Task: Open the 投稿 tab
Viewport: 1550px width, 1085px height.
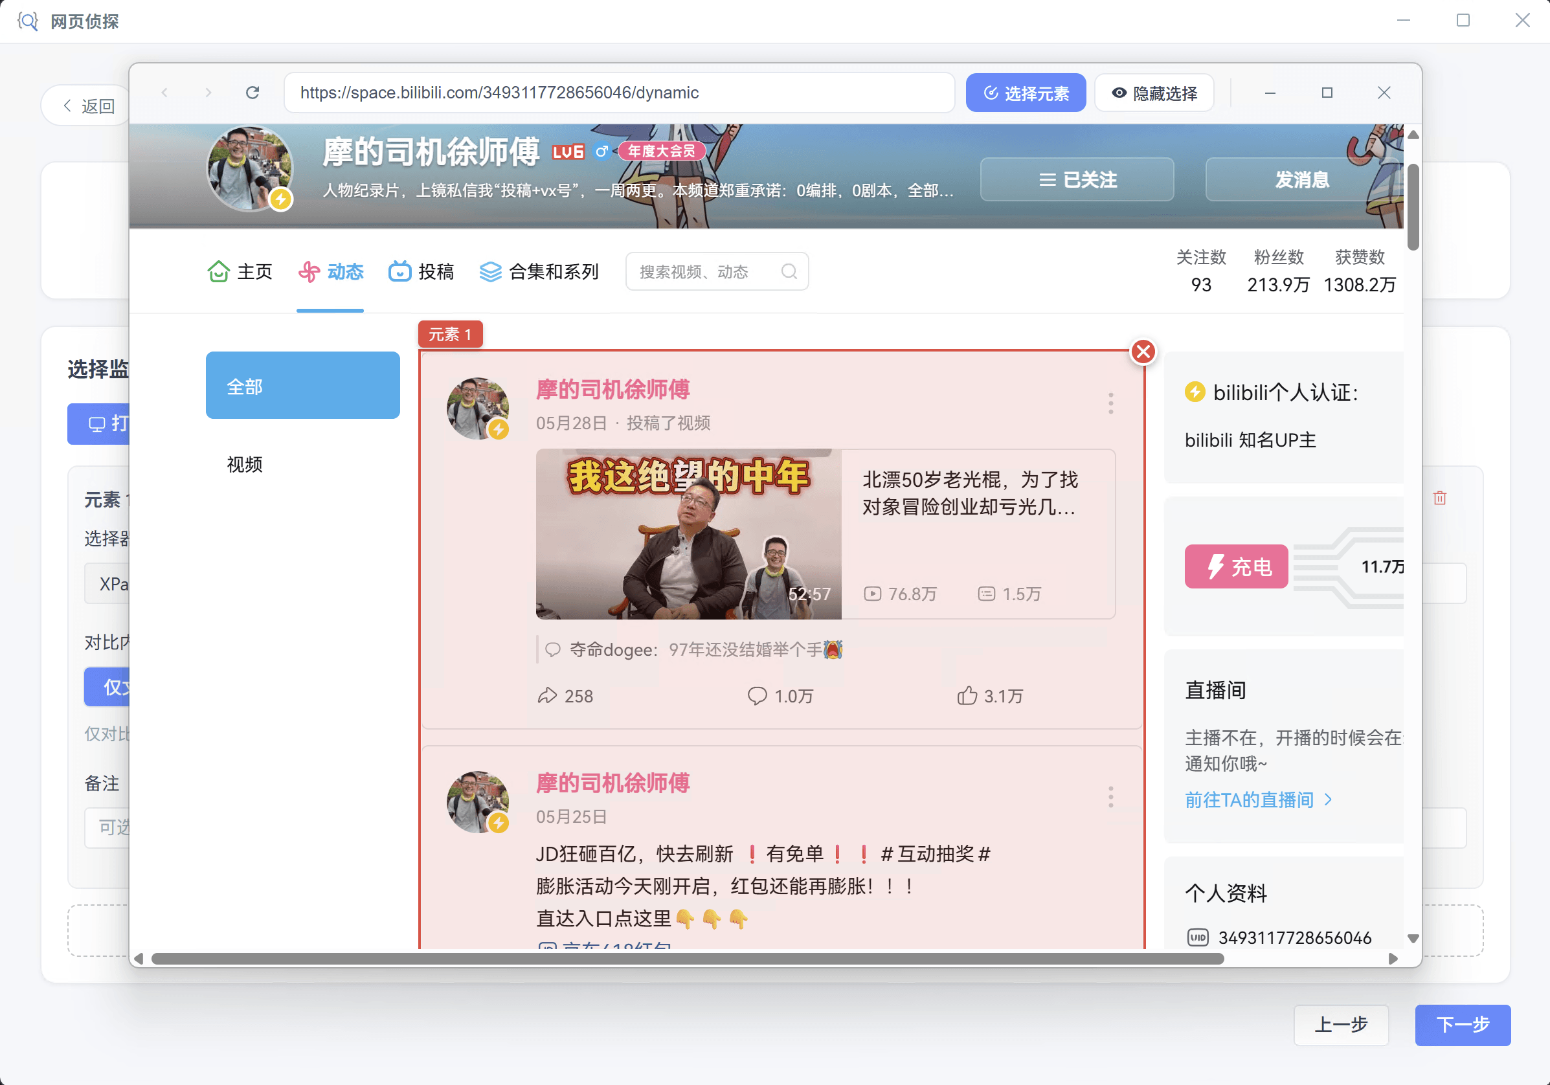Action: click(421, 271)
